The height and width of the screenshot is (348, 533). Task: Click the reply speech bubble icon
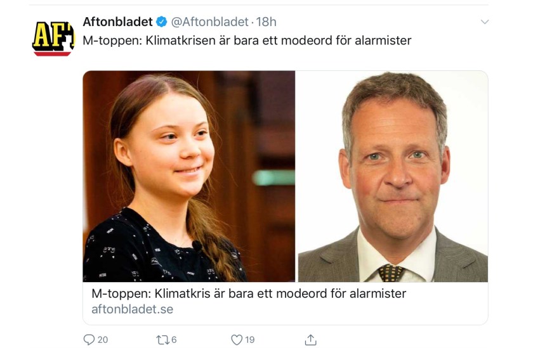[x=89, y=340]
